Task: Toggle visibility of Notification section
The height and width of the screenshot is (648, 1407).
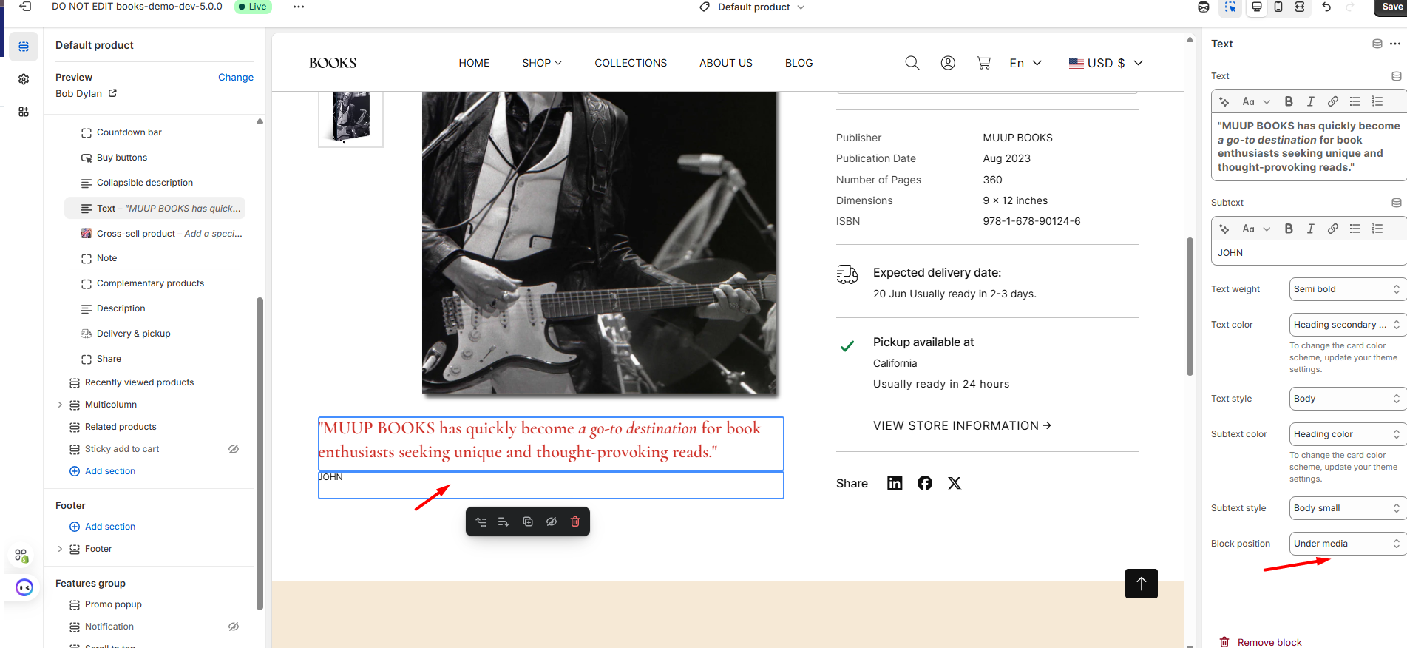Action: tap(234, 627)
